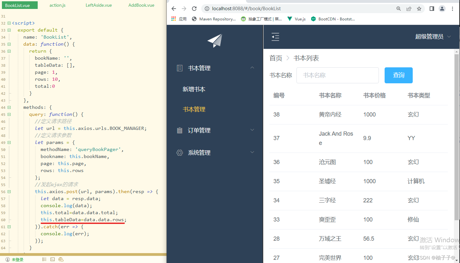The width and height of the screenshot is (460, 263).
Task: Reload the localhost page
Action: pos(194,9)
